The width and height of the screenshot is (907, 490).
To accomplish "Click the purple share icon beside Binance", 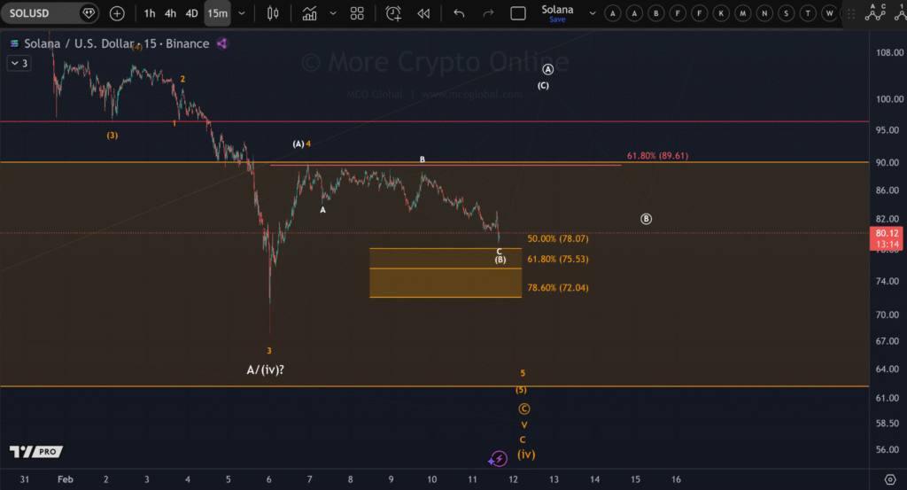I will coord(222,43).
